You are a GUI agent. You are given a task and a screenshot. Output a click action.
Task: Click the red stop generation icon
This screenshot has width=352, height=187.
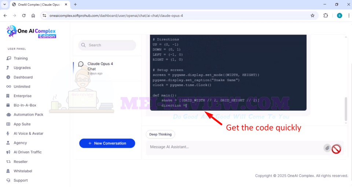[336, 149]
